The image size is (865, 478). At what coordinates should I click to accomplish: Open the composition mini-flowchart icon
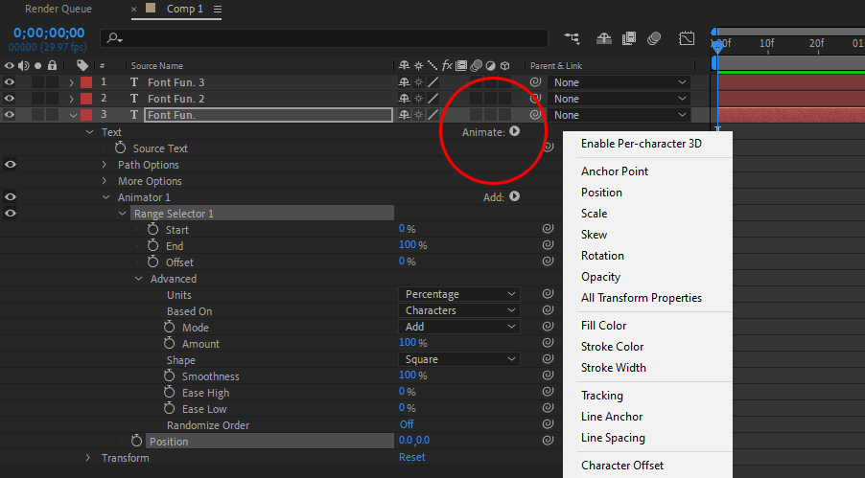pyautogui.click(x=573, y=38)
